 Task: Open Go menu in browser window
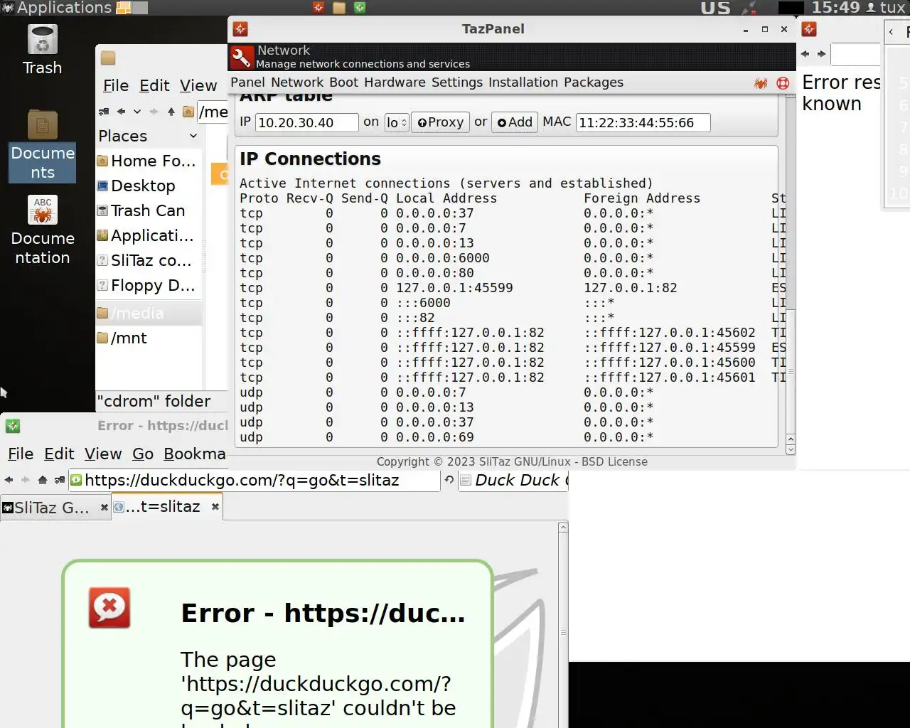143,454
